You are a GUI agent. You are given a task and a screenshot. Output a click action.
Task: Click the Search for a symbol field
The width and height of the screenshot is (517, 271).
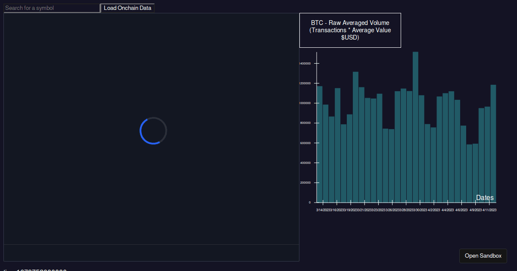[51, 8]
